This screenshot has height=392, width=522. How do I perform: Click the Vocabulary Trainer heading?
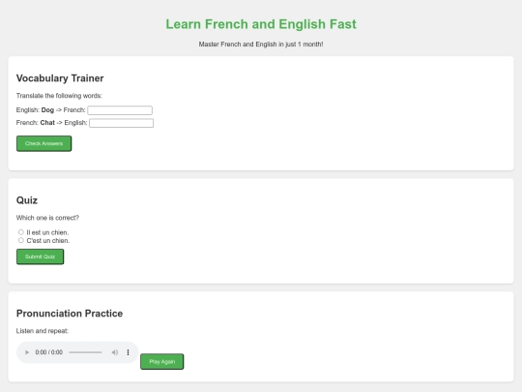point(60,78)
